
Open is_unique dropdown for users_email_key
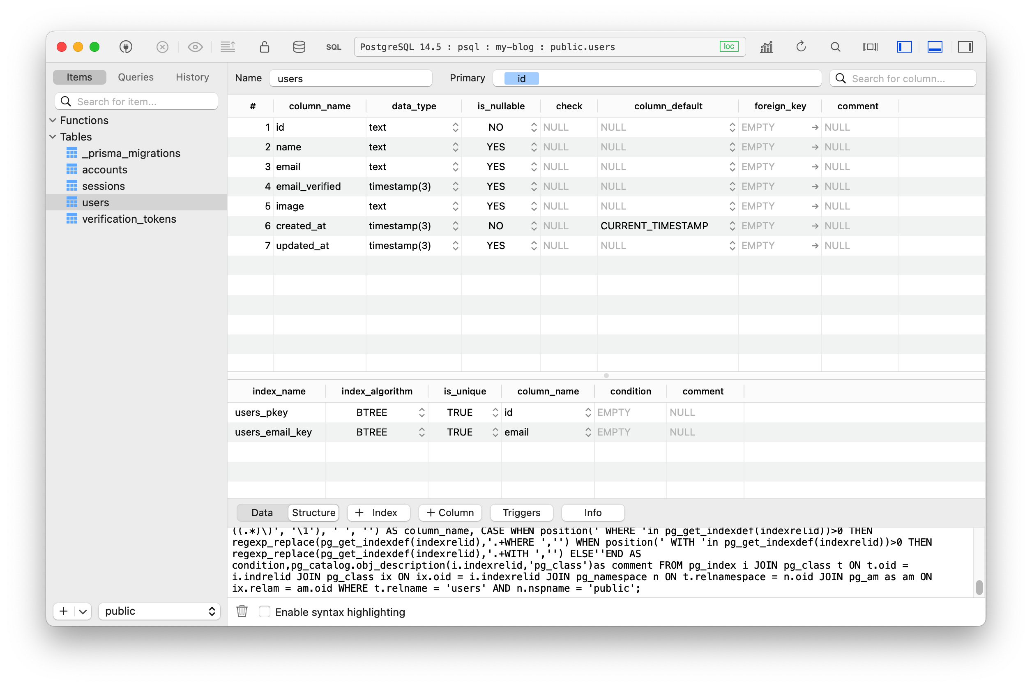[495, 432]
